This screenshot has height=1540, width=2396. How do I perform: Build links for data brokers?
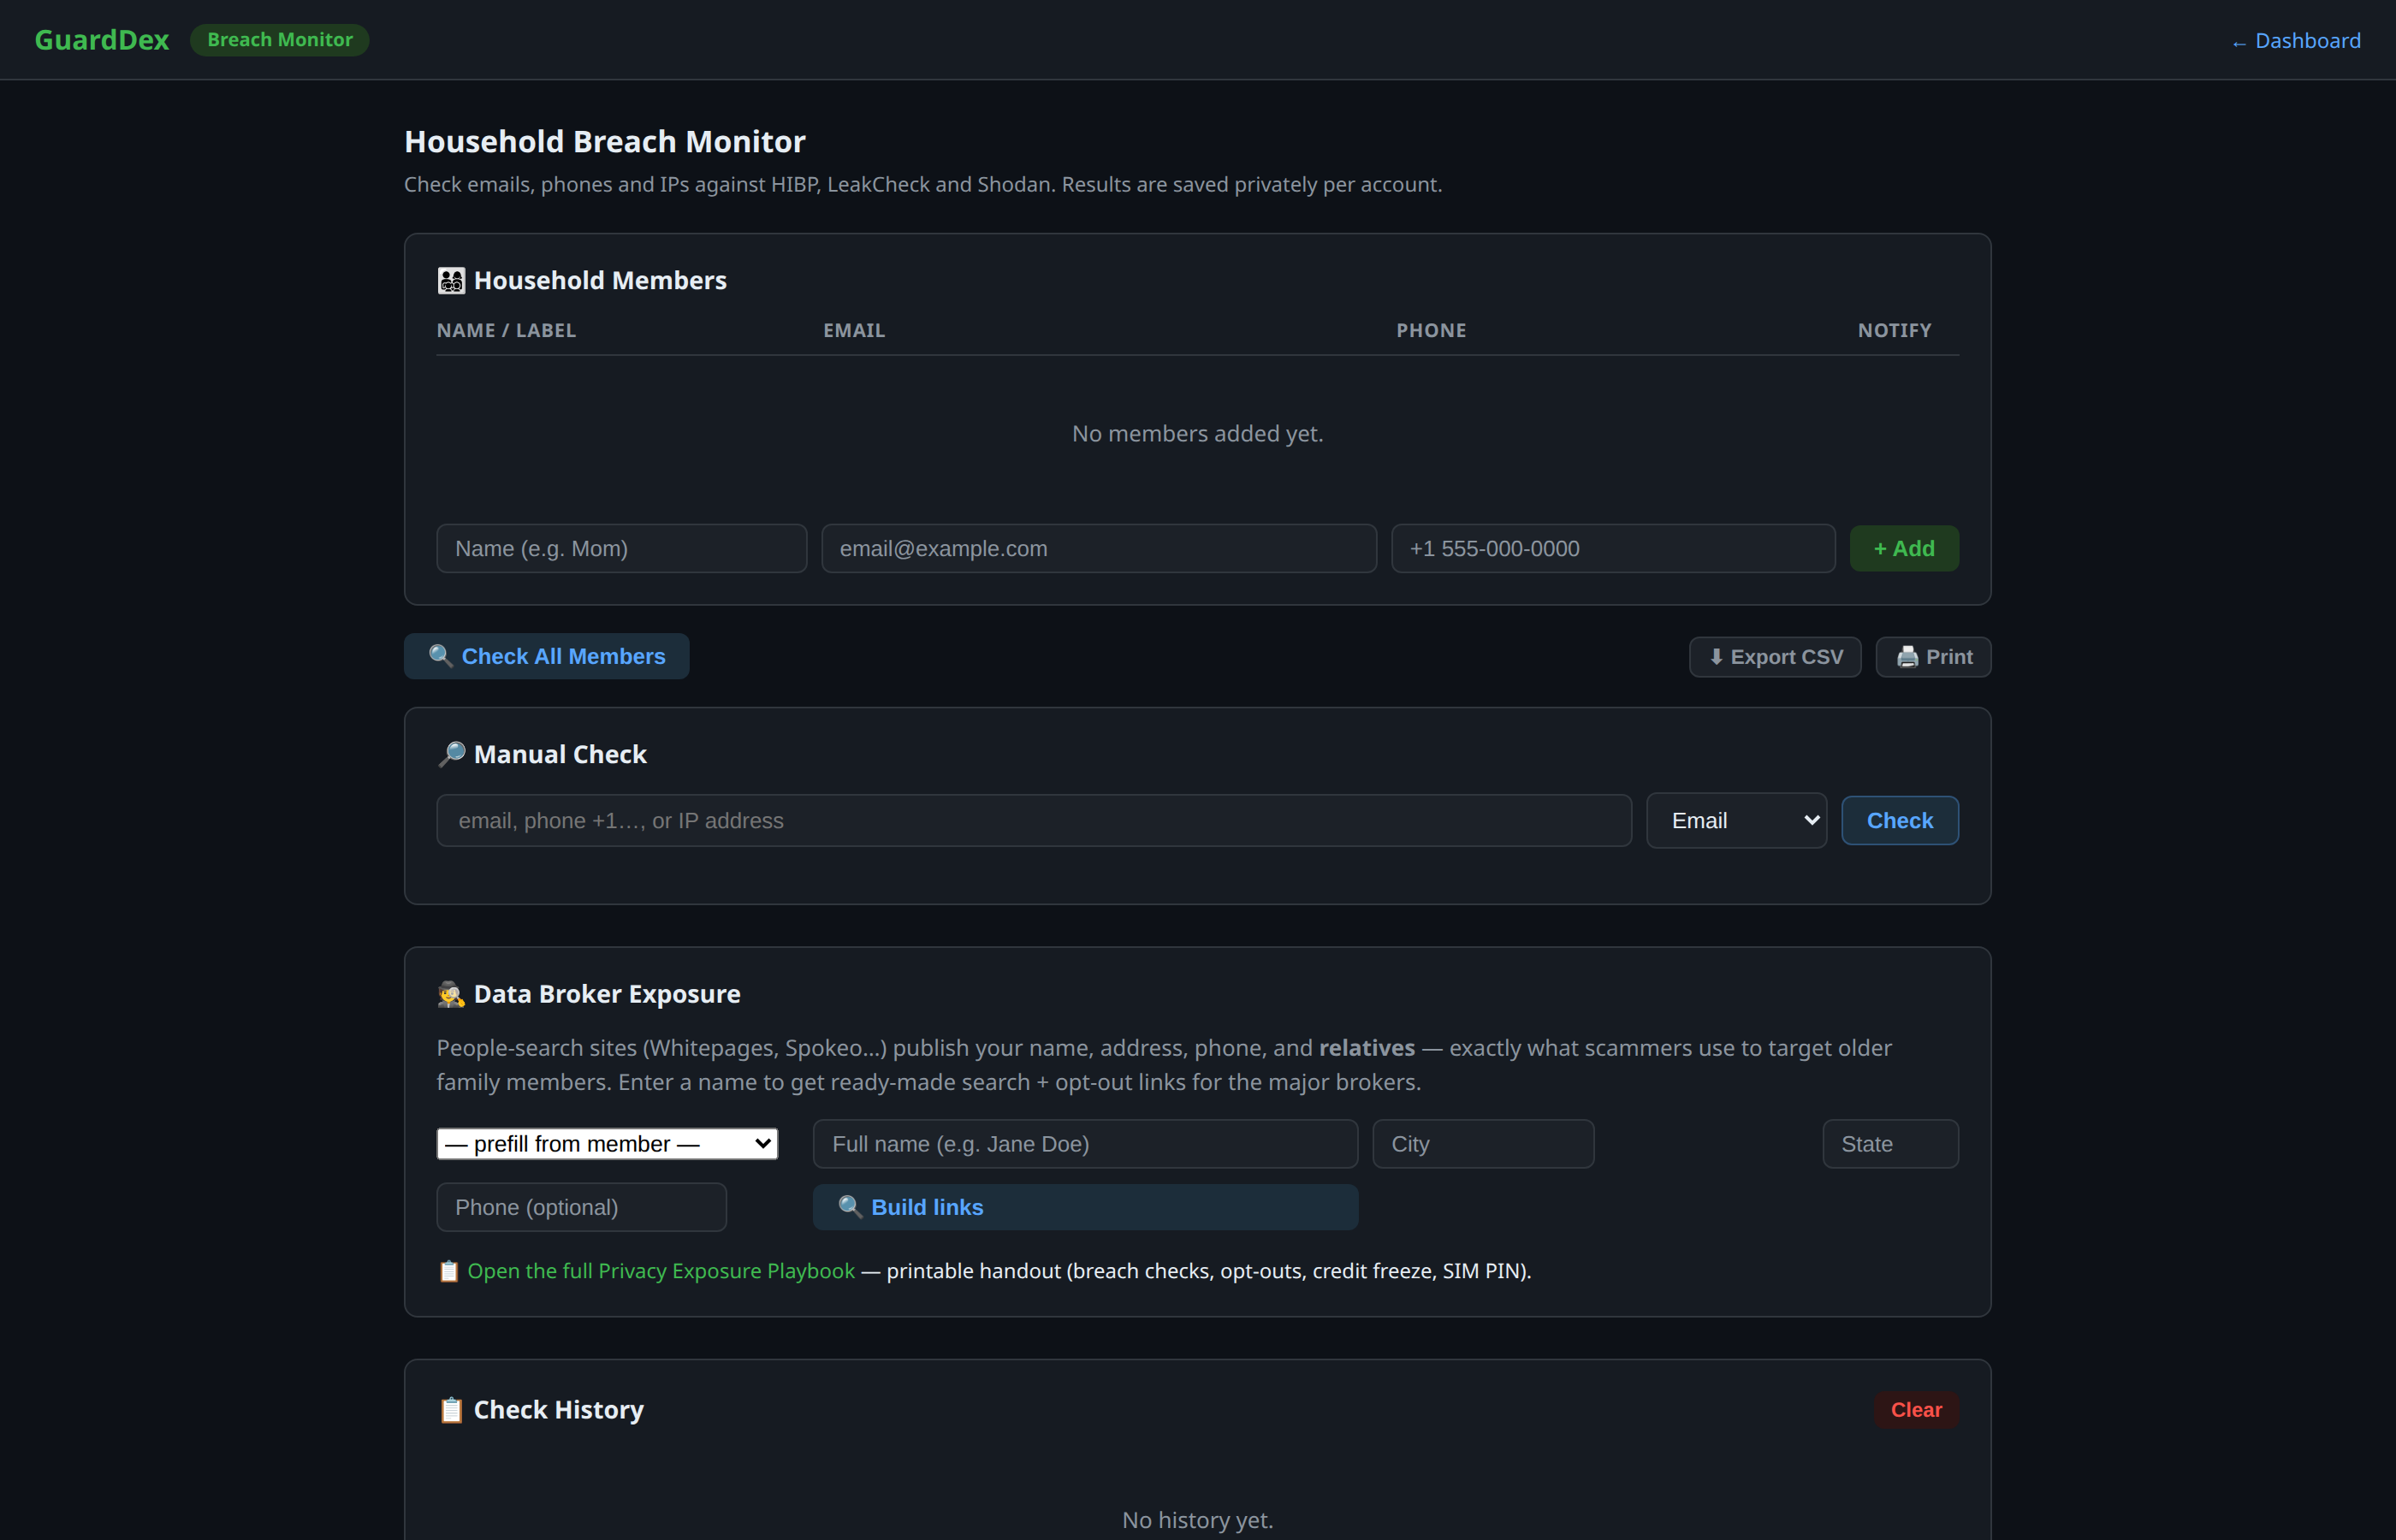1086,1207
